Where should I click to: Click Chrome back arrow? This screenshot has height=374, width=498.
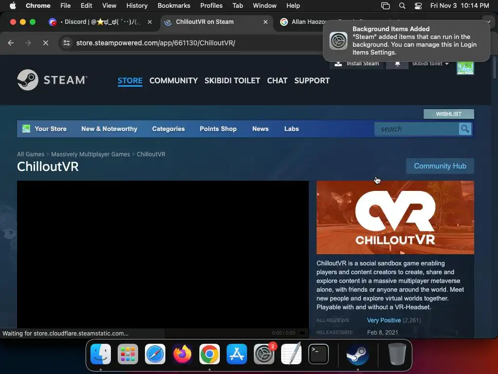(11, 43)
